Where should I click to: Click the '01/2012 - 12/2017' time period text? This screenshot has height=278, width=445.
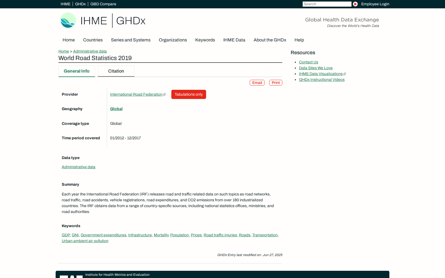point(125,138)
